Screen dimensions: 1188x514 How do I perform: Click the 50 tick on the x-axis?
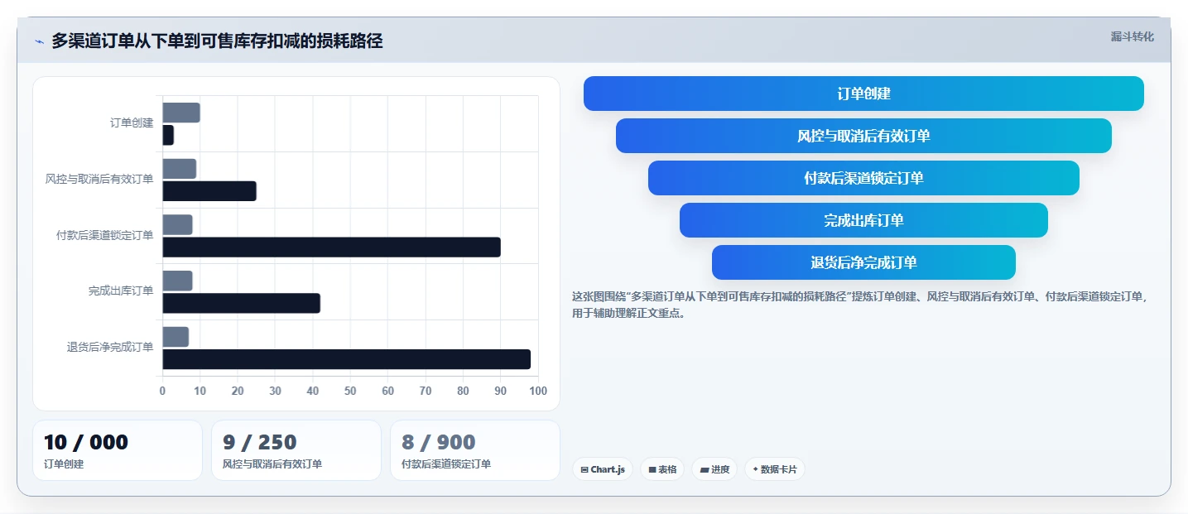click(x=350, y=392)
